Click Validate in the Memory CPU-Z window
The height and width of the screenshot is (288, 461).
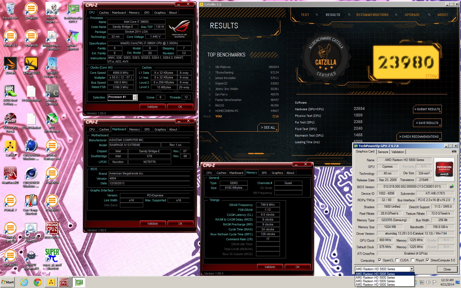(270, 267)
